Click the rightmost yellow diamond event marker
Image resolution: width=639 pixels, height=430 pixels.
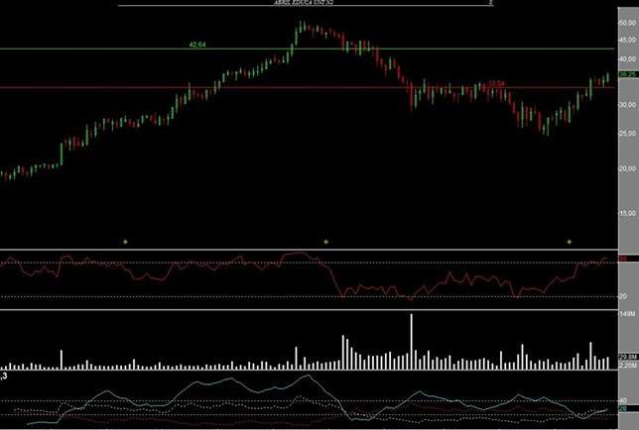[570, 241]
